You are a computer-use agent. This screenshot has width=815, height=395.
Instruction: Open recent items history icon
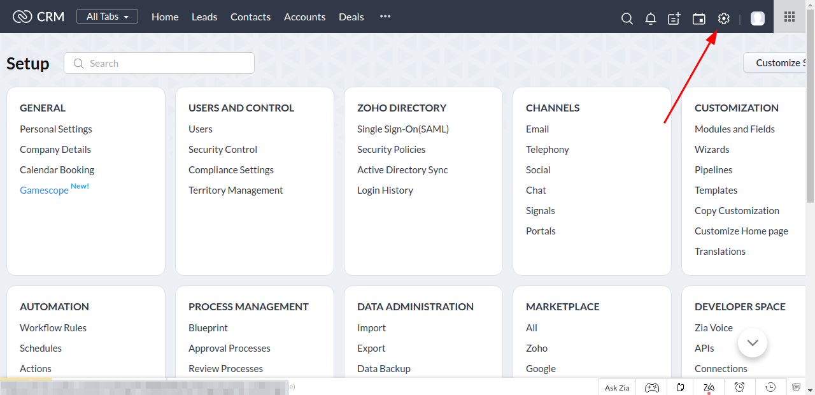[x=770, y=387]
